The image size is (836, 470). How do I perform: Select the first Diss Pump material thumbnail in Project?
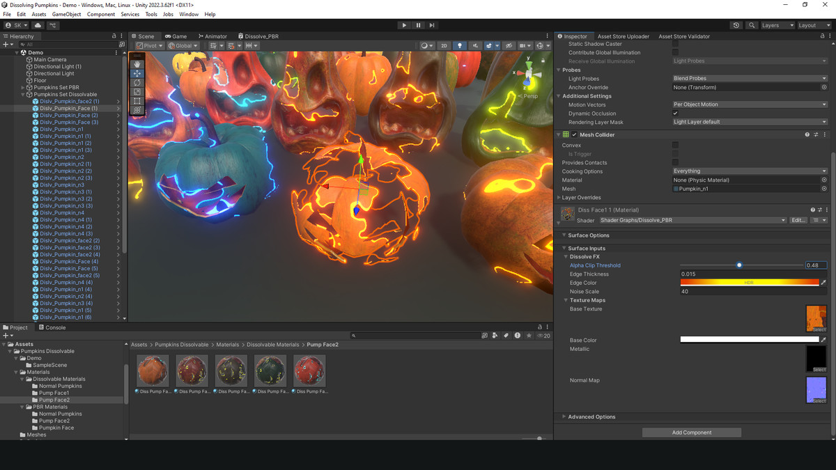(x=153, y=370)
